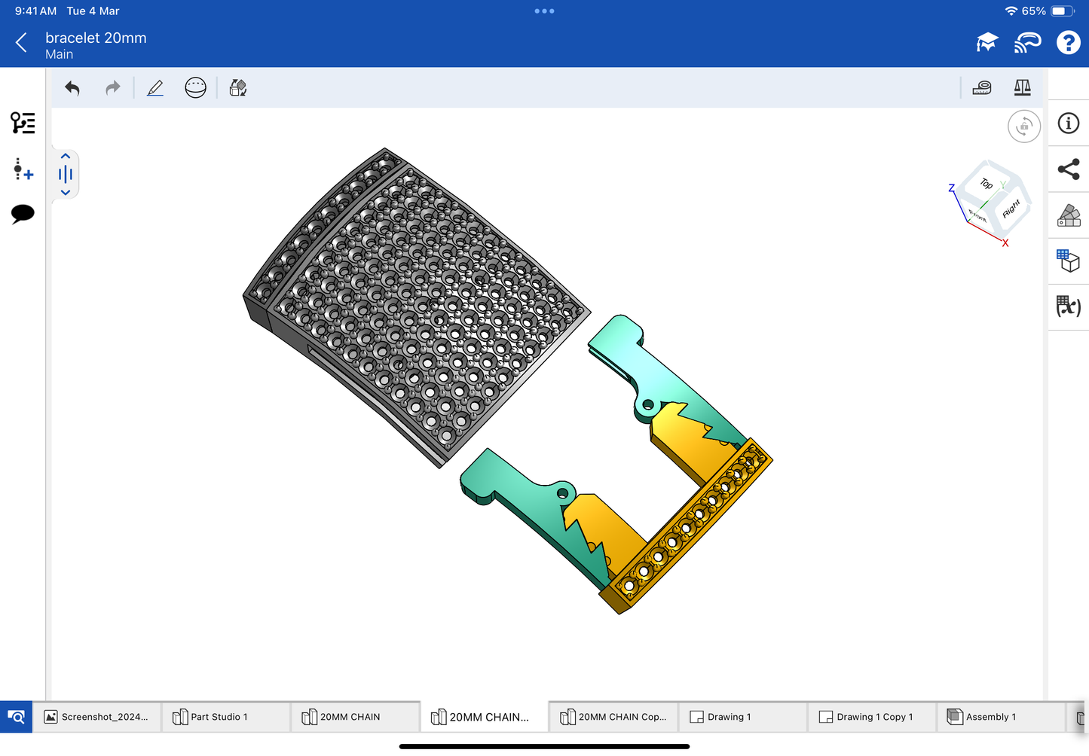Switch to the Part Studio 1 tab
Screen dimensions: 1089x756
point(219,717)
